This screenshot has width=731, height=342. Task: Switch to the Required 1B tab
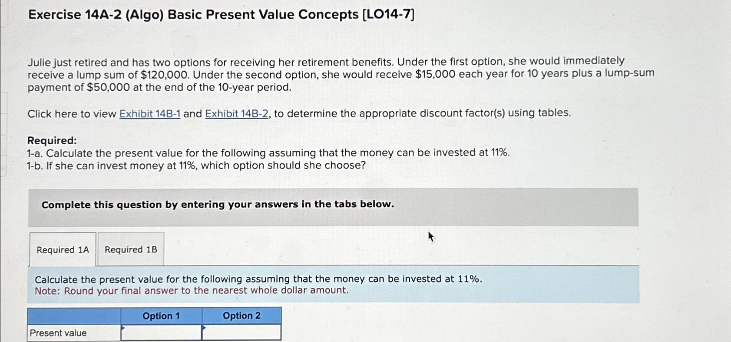pos(130,249)
